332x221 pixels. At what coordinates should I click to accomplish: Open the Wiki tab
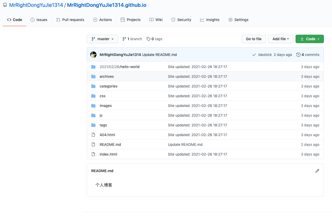(156, 20)
